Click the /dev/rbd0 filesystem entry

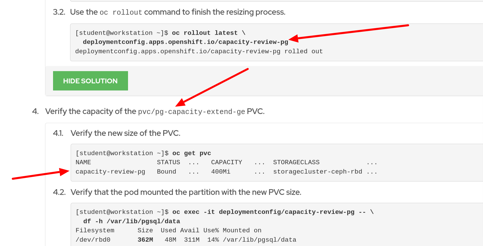93,240
